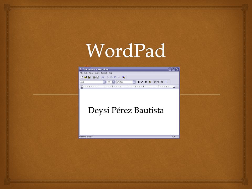
Task: Toggle Italic formatting
Action: [x=142, y=82]
